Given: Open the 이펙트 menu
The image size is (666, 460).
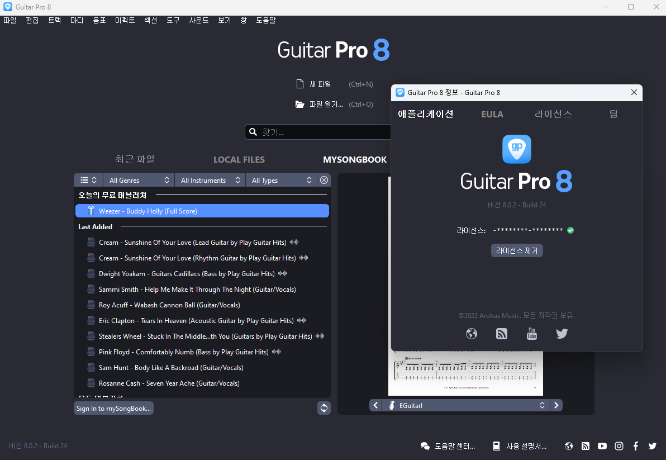Looking at the screenshot, I should coord(125,20).
